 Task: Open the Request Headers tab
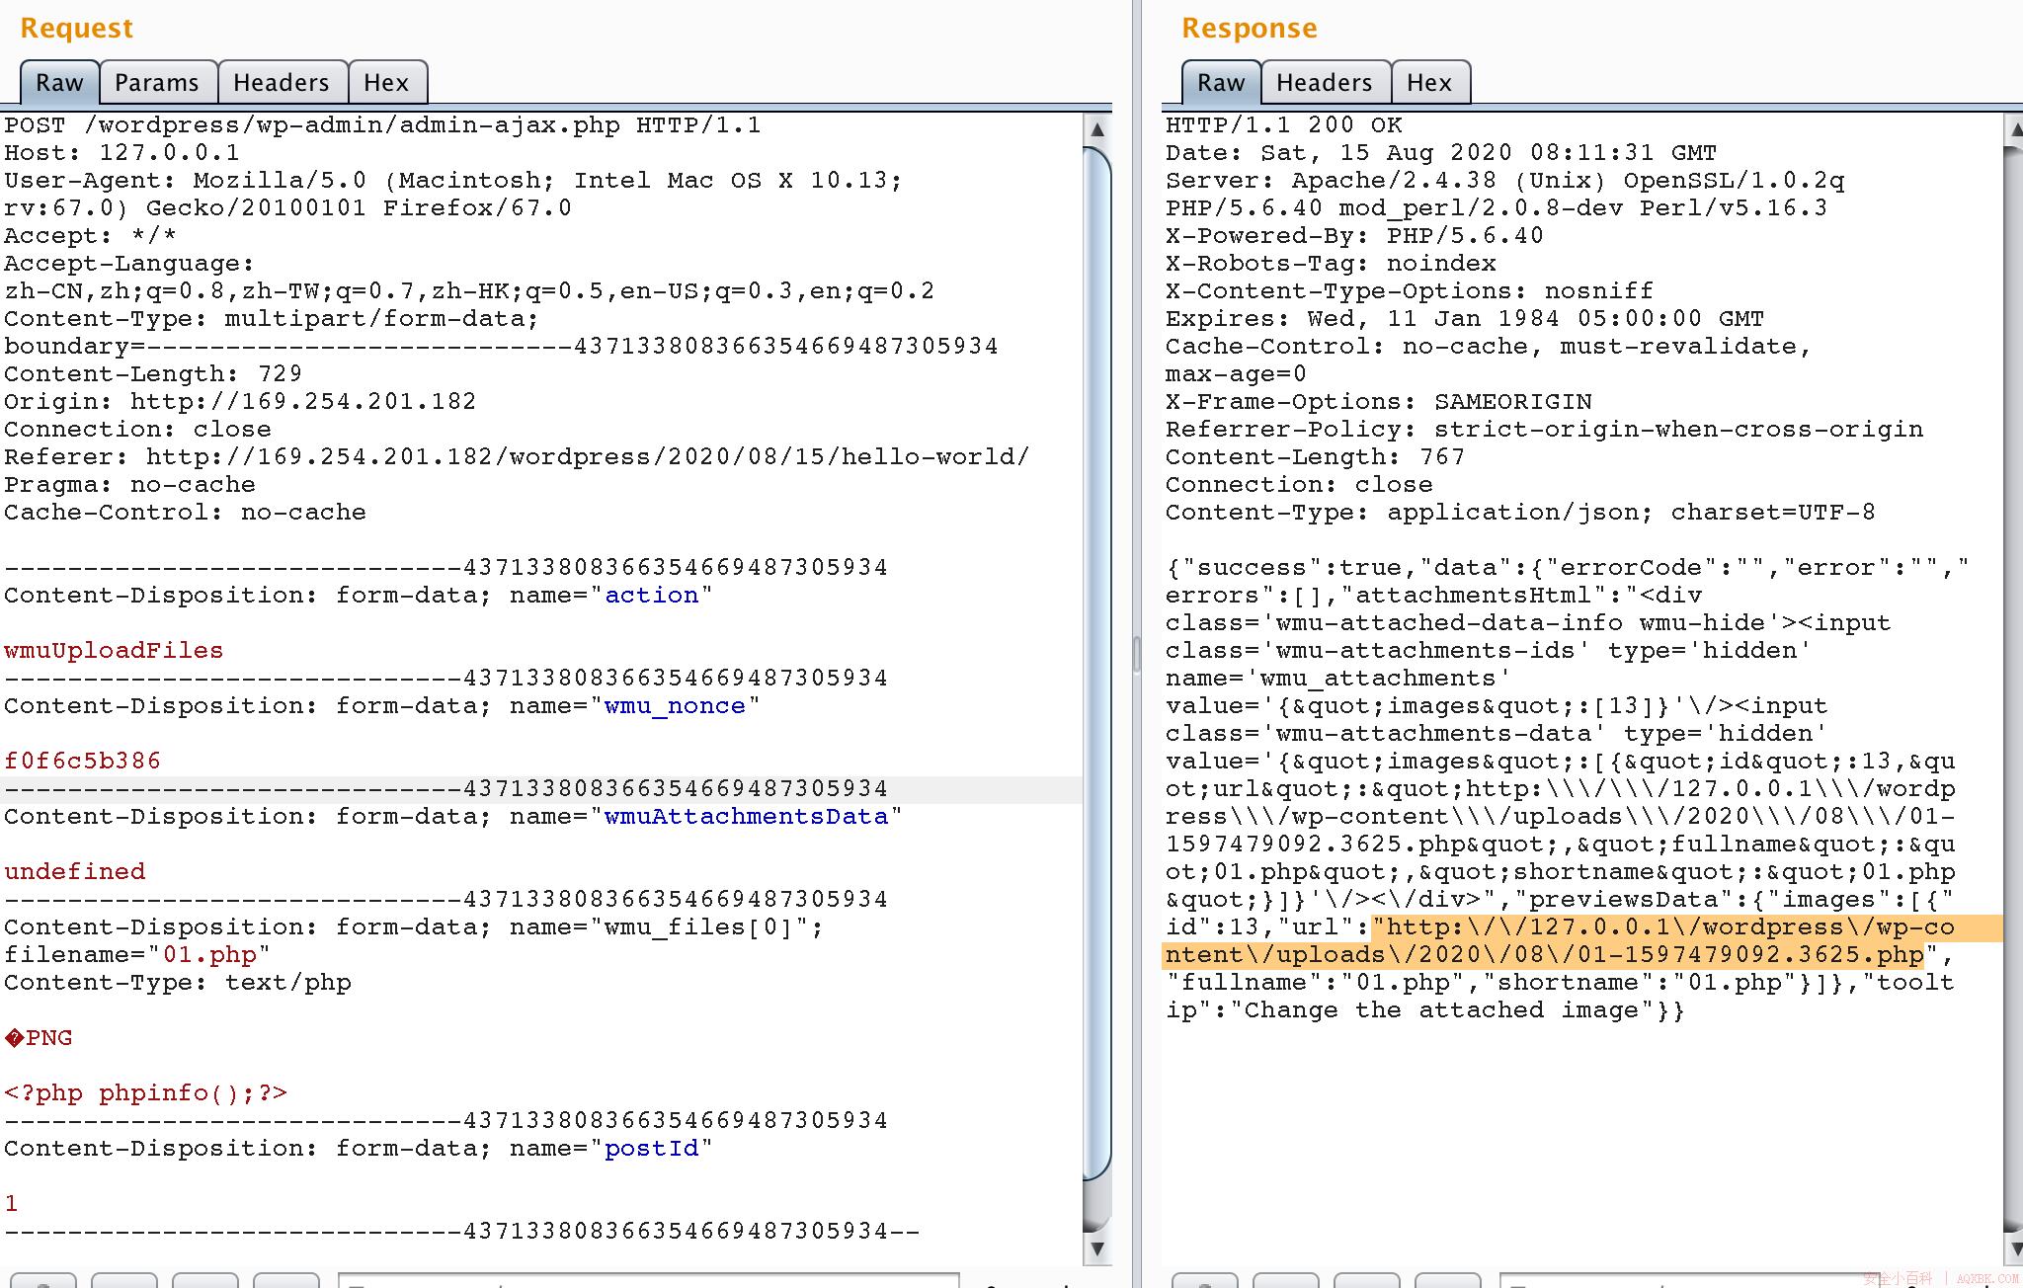coord(282,82)
